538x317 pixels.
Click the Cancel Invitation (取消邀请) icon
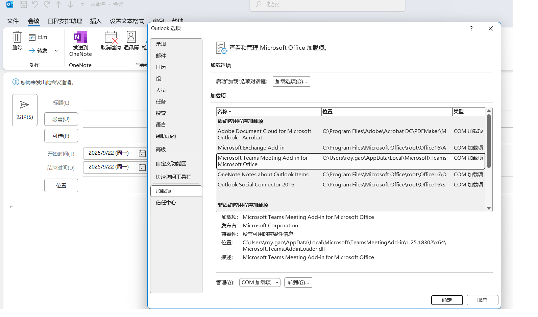[111, 37]
